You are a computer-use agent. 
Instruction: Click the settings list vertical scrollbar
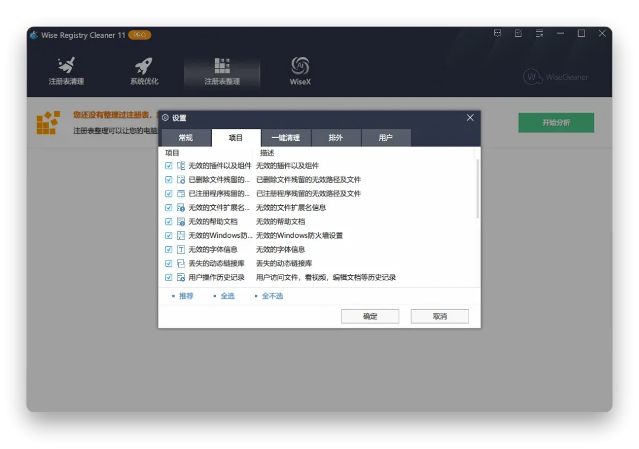coord(477,189)
